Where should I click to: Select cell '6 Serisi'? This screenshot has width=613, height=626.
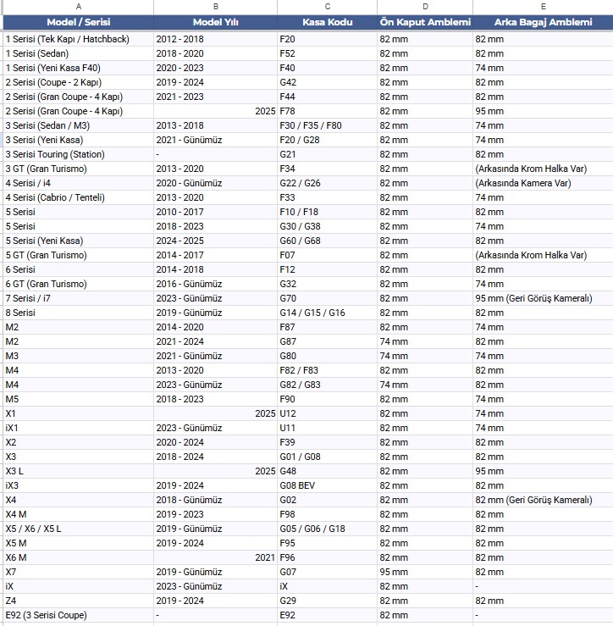click(x=78, y=269)
